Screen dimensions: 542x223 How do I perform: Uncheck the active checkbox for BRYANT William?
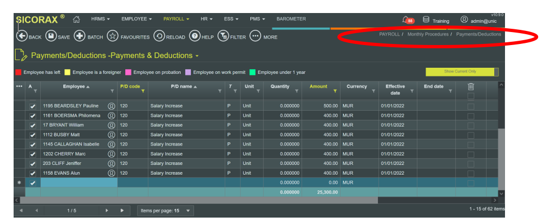coord(33,125)
